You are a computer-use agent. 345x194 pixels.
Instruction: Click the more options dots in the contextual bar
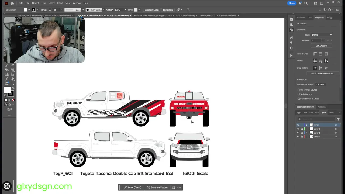coord(179,188)
